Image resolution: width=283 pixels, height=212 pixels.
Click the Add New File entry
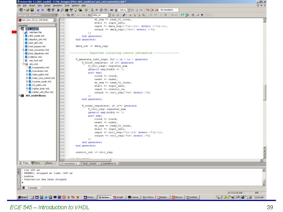(35, 33)
